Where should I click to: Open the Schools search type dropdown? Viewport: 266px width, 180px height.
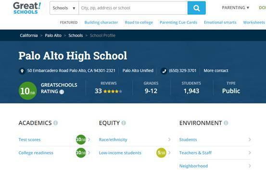pos(64,8)
